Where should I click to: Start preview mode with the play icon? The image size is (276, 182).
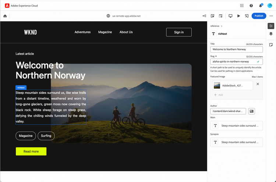click(238, 16)
